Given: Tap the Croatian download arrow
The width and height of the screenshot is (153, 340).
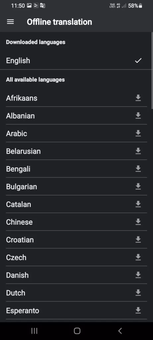Looking at the screenshot, I should point(138,240).
